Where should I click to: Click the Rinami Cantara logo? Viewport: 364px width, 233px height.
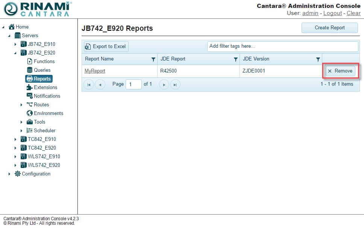[x=37, y=9]
